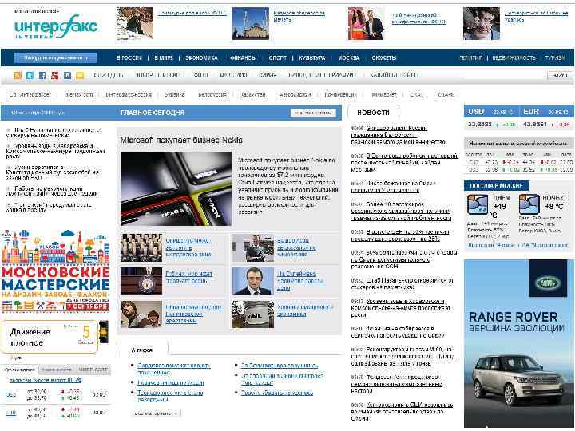Open the RSS feed icon

[x=18, y=76]
